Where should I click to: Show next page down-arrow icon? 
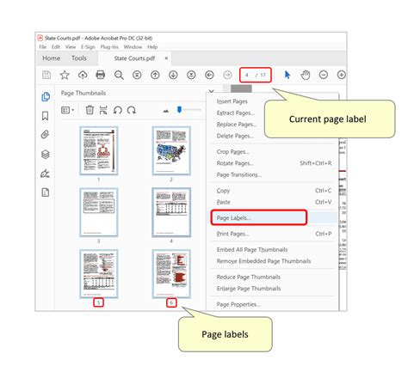pyautogui.click(x=173, y=75)
